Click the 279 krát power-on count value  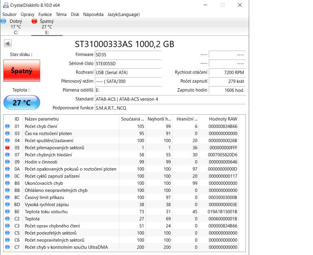tap(227, 81)
